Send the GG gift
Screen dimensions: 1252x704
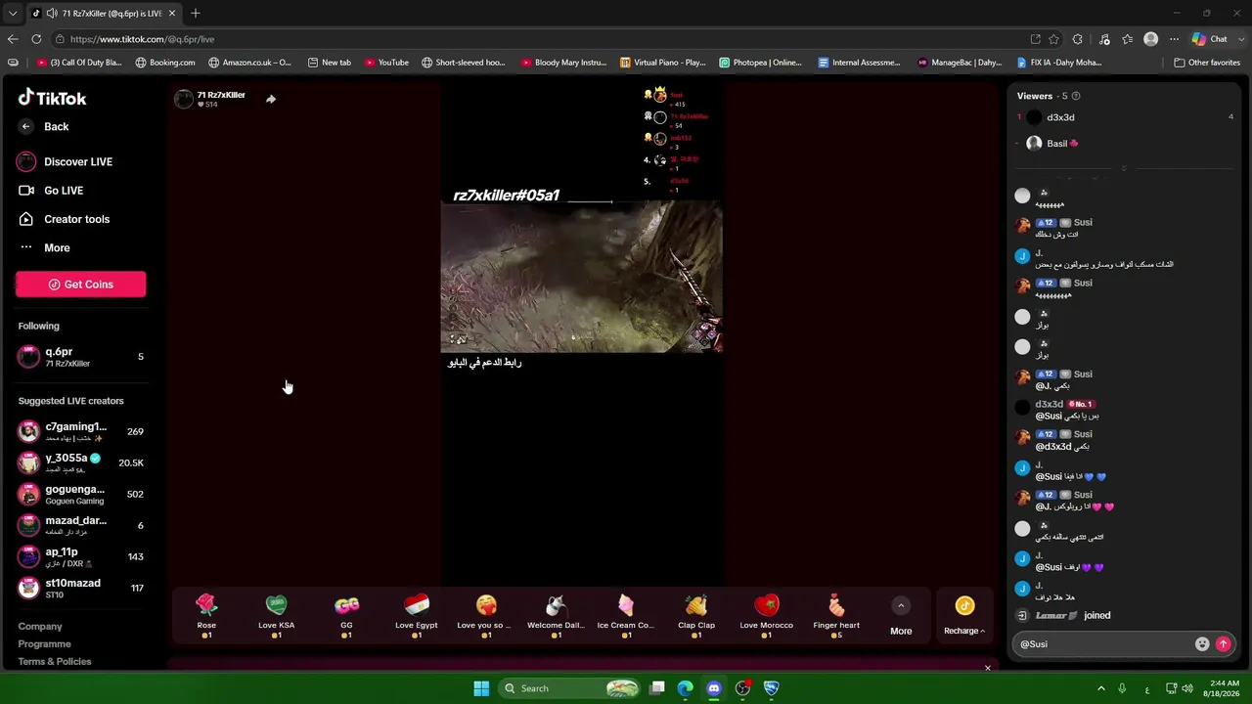346,616
